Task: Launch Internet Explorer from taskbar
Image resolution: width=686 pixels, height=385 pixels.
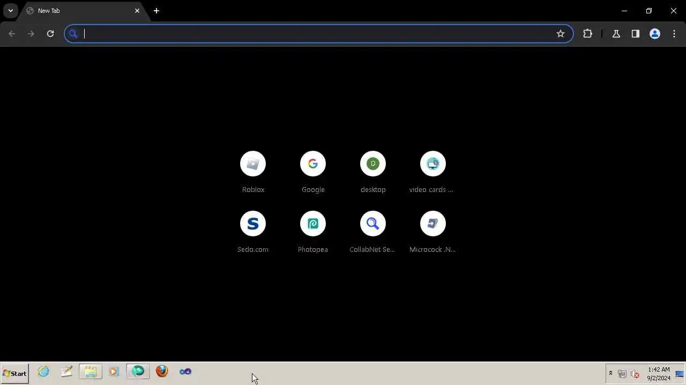Action: point(43,372)
